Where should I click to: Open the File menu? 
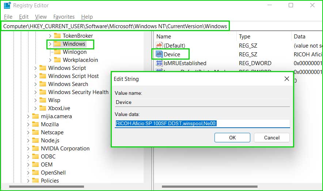click(8, 17)
